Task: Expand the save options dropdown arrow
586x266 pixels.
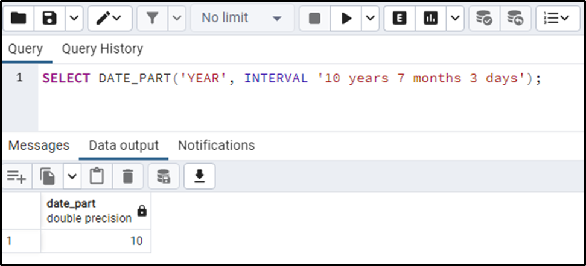Action: (x=74, y=18)
